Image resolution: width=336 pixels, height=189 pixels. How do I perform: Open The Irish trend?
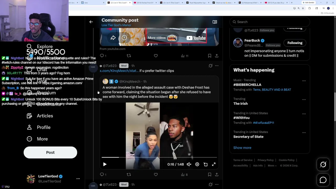pyautogui.click(x=240, y=104)
